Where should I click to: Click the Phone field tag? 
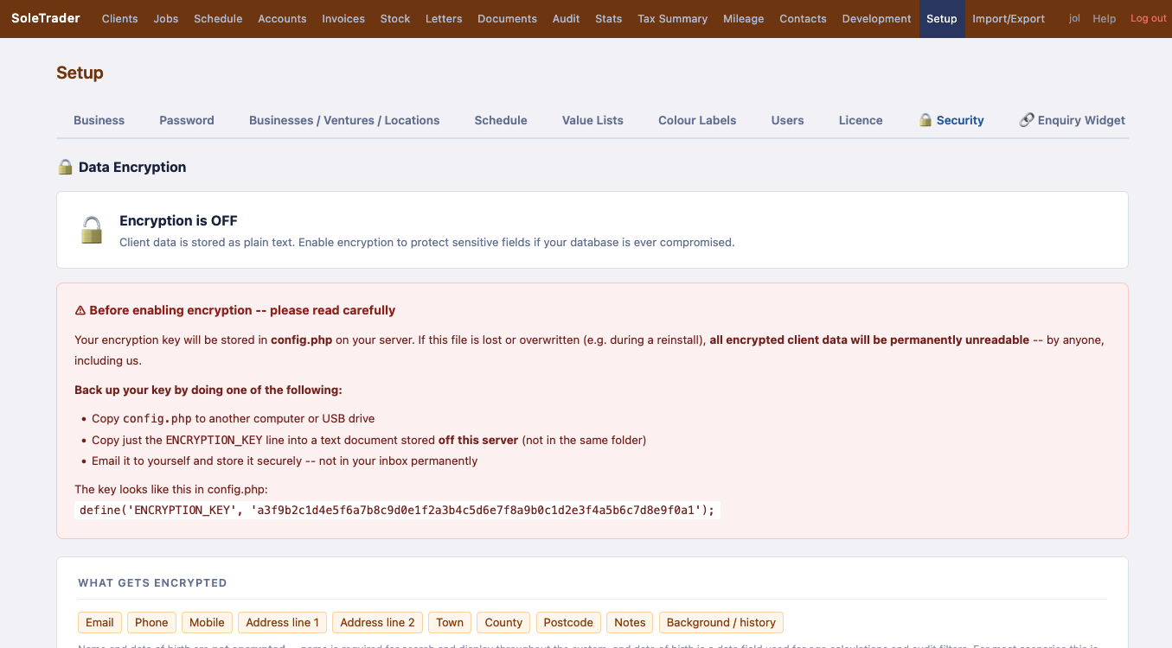point(151,622)
